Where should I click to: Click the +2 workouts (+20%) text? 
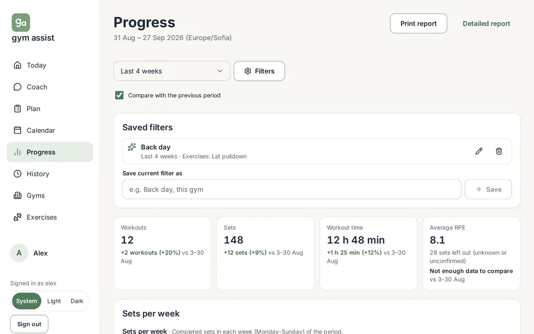click(x=151, y=253)
